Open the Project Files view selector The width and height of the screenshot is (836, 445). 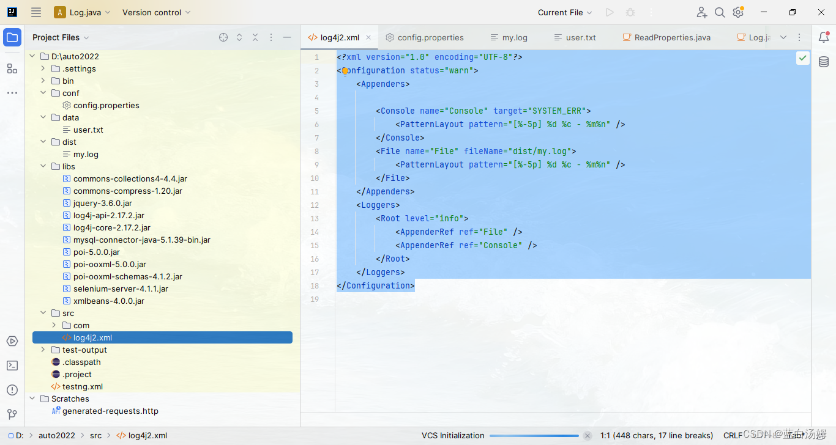click(x=61, y=37)
